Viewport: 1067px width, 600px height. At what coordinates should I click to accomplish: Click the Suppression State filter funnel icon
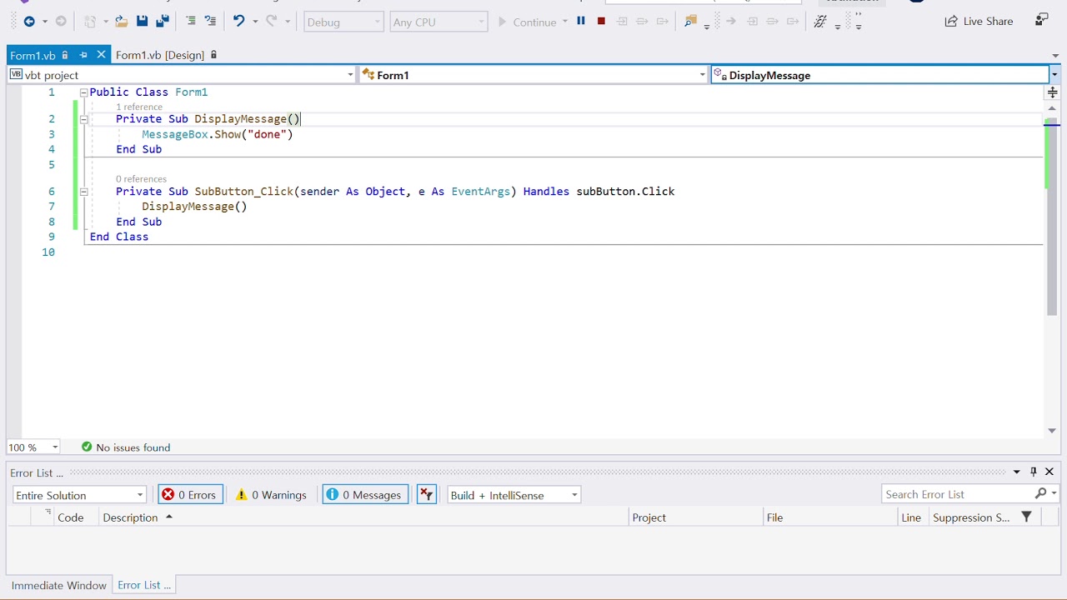click(1027, 517)
